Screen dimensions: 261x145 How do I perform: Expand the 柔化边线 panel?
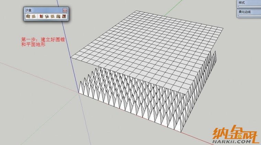click(249, 12)
